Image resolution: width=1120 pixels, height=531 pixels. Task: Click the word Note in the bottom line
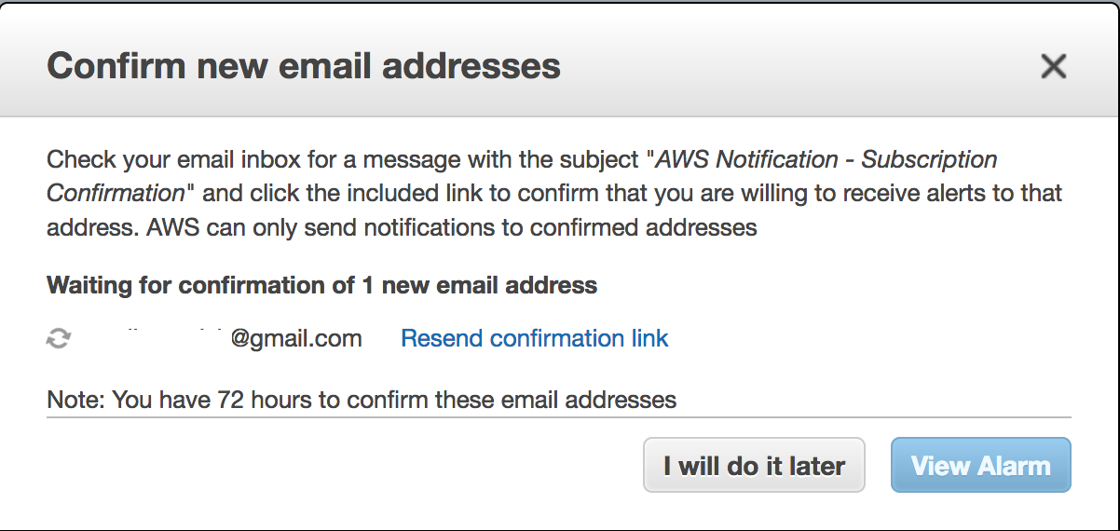[75, 401]
